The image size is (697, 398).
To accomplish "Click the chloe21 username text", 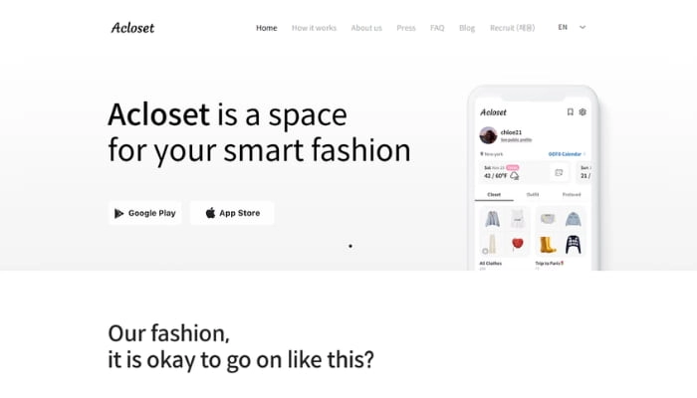I will click(511, 132).
